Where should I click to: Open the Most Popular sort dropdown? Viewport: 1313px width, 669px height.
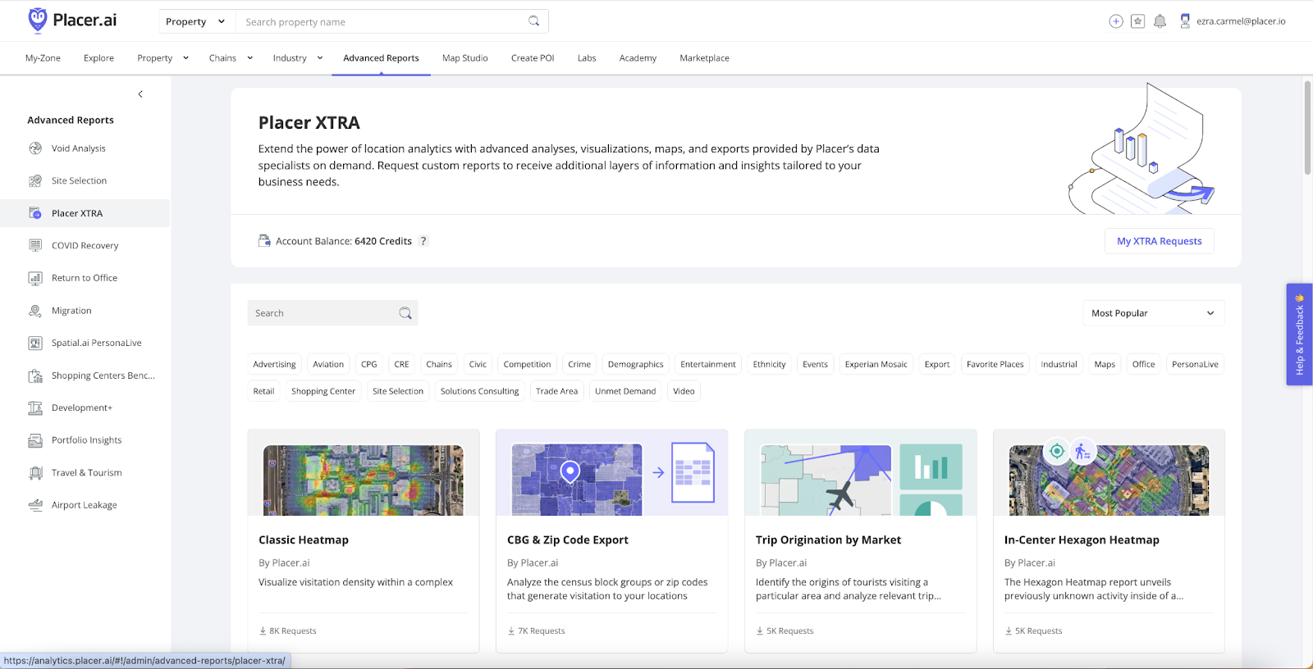click(x=1153, y=313)
